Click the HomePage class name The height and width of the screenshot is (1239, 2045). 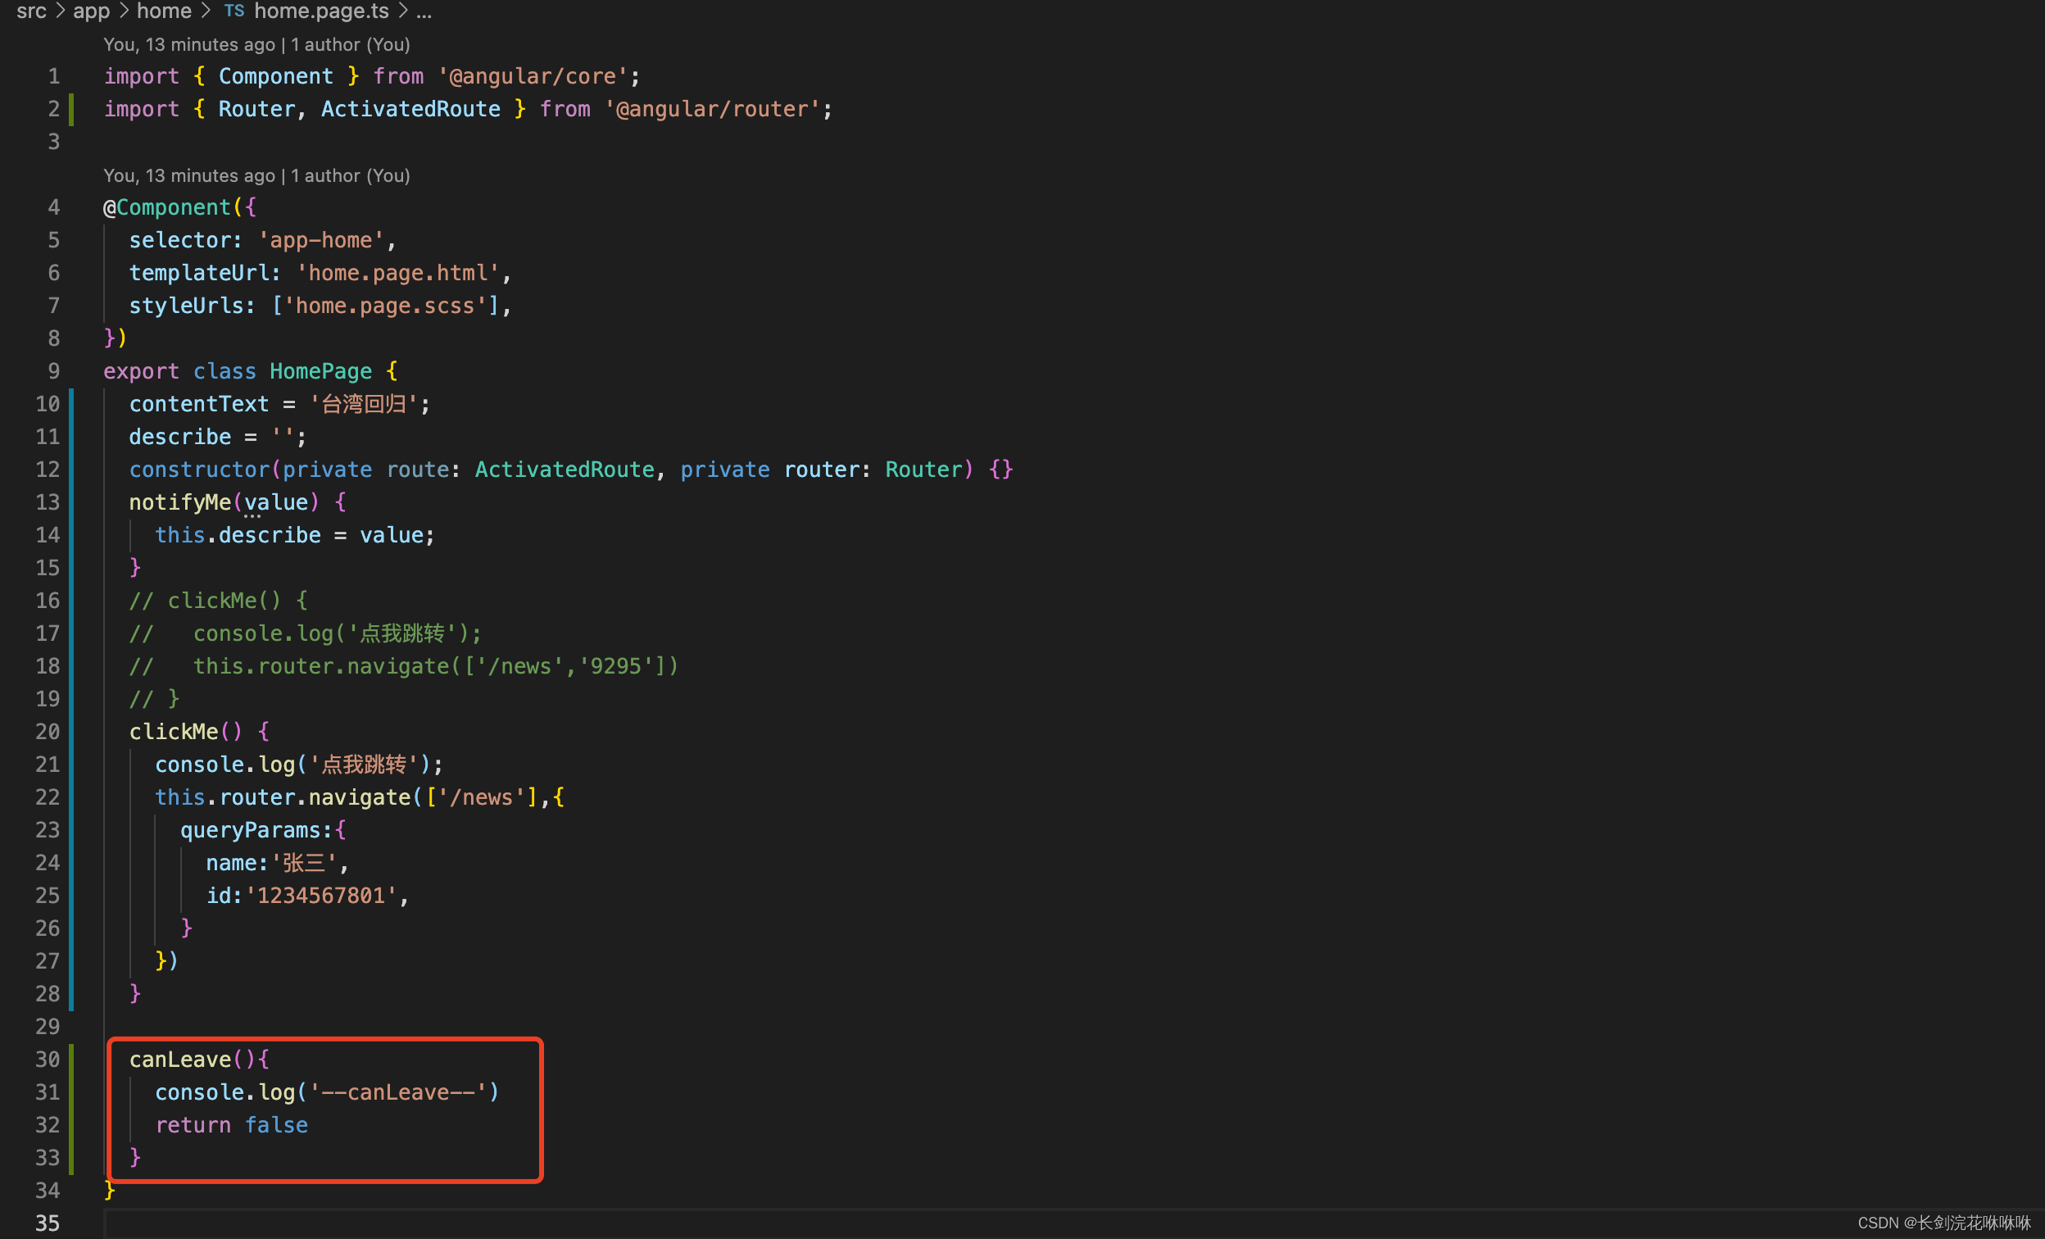pos(320,371)
